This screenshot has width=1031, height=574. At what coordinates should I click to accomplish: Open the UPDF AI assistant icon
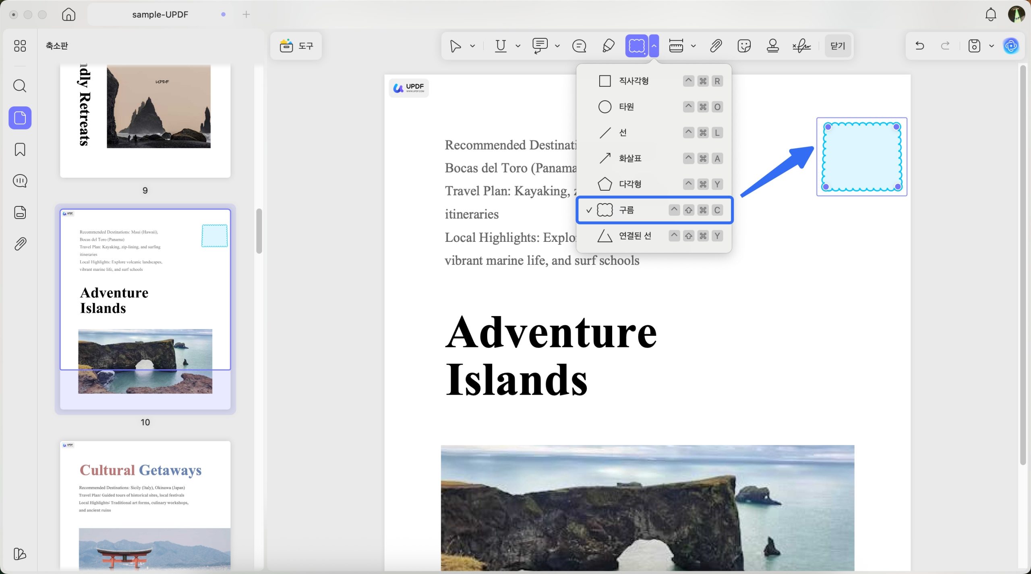[1011, 46]
